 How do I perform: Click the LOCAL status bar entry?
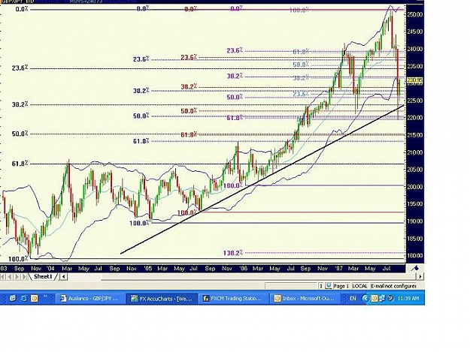[359, 286]
